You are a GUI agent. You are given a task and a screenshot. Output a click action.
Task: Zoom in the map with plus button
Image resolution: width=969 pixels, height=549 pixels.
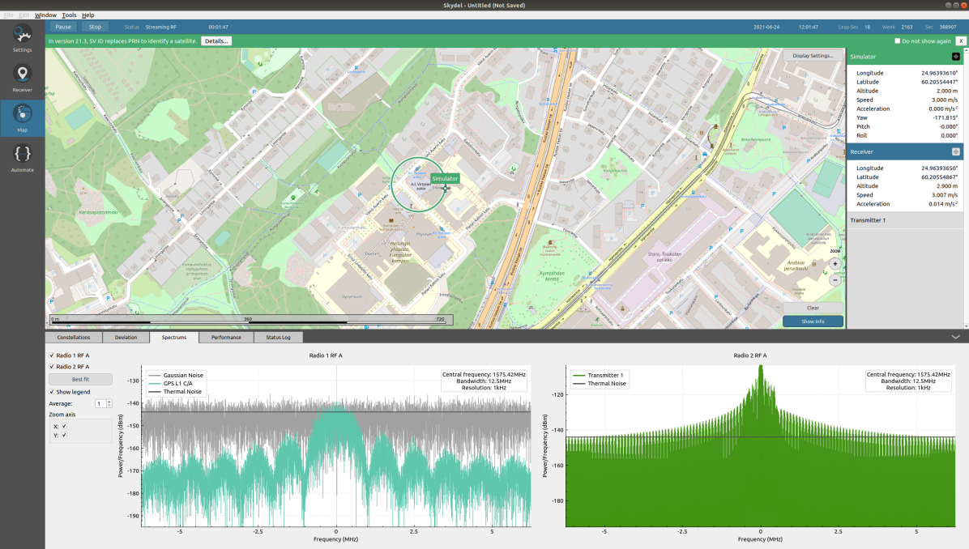coord(835,264)
